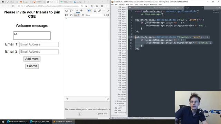Switch to 'Invite friends' Edge taskbar item

pyautogui.click(x=17, y=122)
